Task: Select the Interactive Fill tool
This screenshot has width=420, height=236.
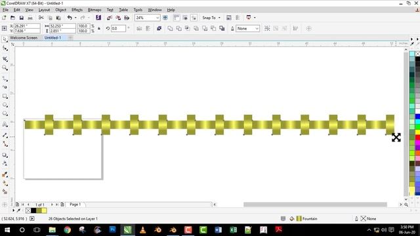Action: click(x=5, y=184)
